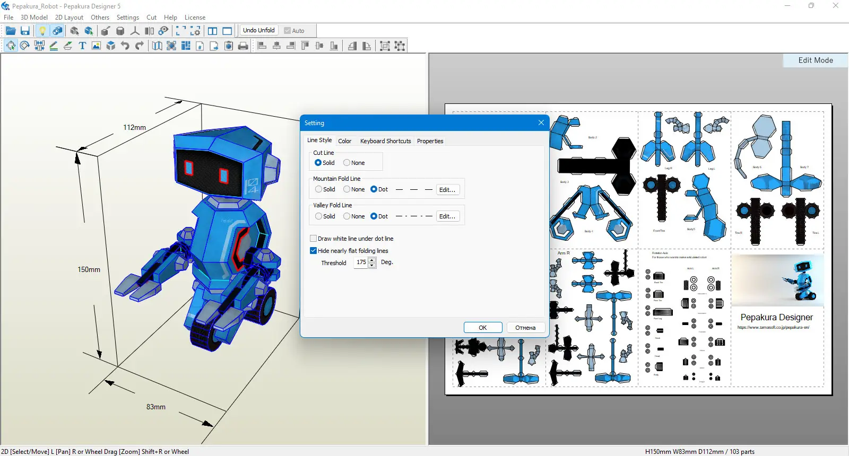Open the 2D Layout menu
Screen dimensions: 849x456
tap(69, 17)
